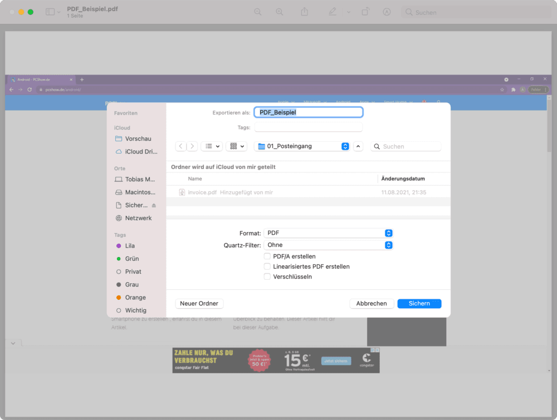Click the Exportieren als filename field
557x420 pixels.
309,112
